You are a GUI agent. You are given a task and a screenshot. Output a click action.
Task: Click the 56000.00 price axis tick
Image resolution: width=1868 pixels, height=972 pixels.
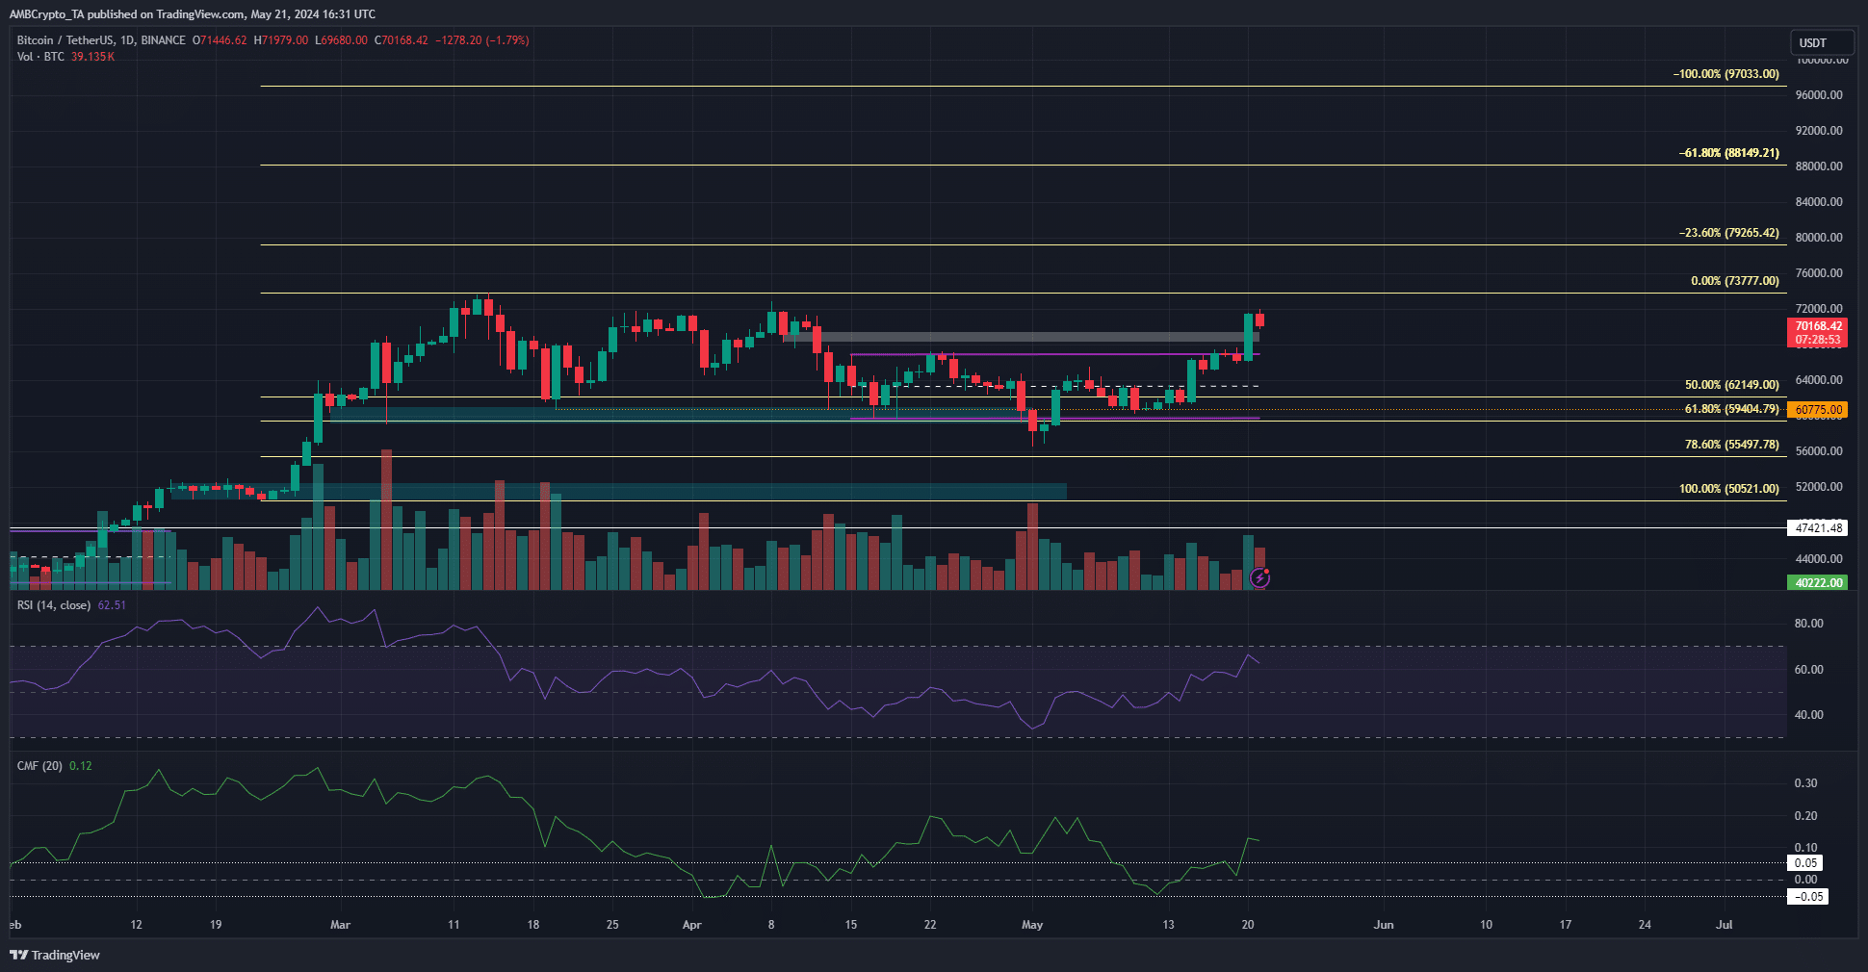tap(1819, 451)
